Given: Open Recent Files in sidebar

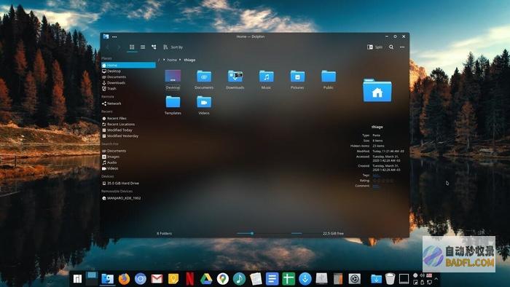Looking at the screenshot, I should 114,119.
